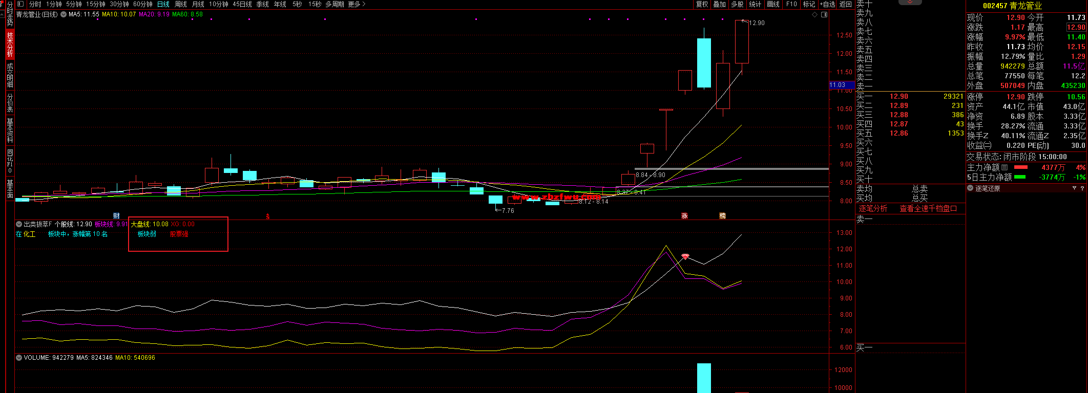
Task: Click the 002457 青龙管业 stock title
Action: 1012,6
